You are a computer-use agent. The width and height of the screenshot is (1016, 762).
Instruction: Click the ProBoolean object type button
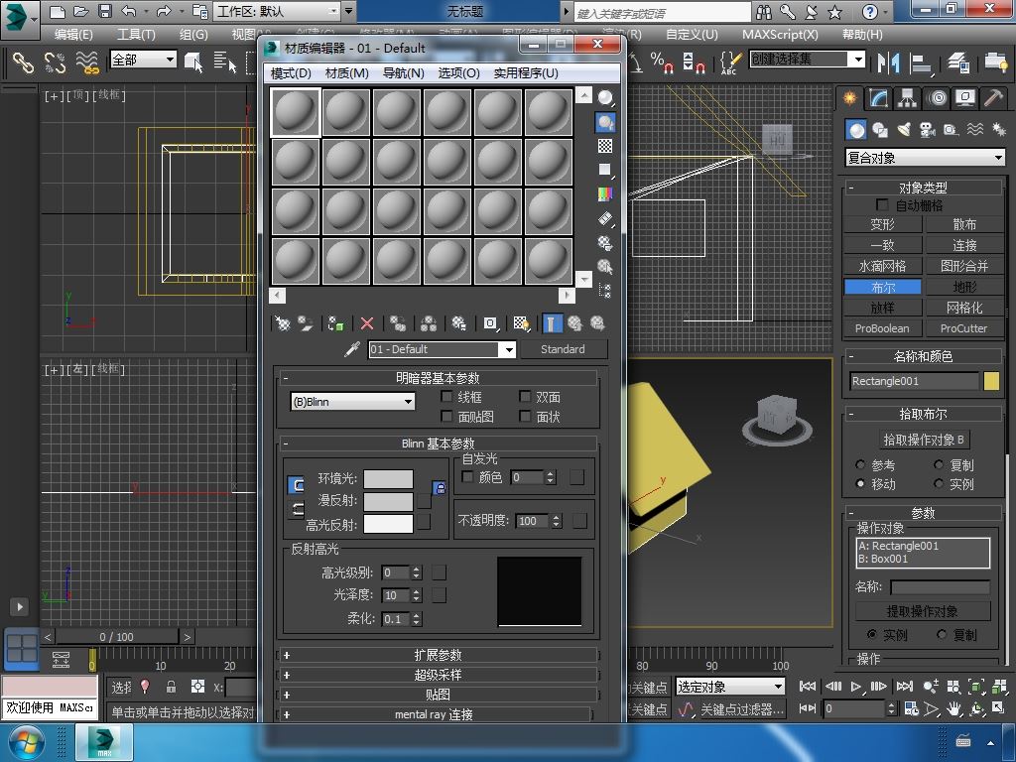pyautogui.click(x=882, y=328)
